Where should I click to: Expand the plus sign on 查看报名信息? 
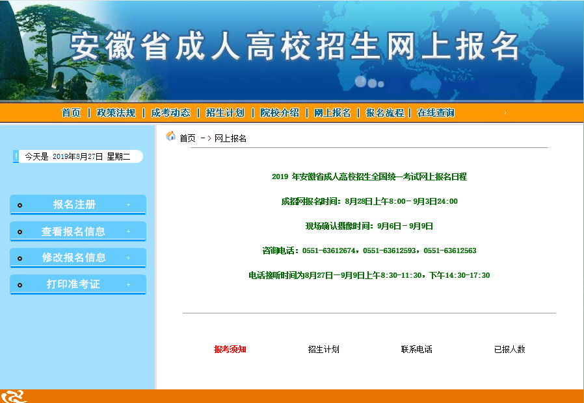pyautogui.click(x=128, y=232)
